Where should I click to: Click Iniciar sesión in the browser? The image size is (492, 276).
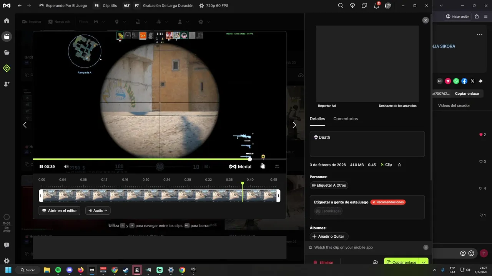coord(457,16)
